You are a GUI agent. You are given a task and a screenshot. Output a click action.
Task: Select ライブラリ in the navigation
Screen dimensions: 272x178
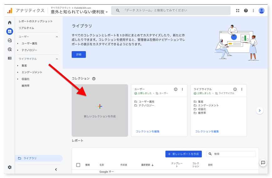[x=30, y=158]
